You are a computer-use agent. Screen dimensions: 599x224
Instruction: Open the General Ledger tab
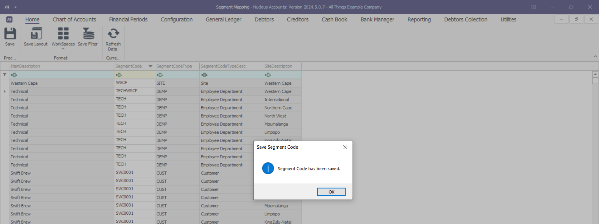pyautogui.click(x=223, y=19)
